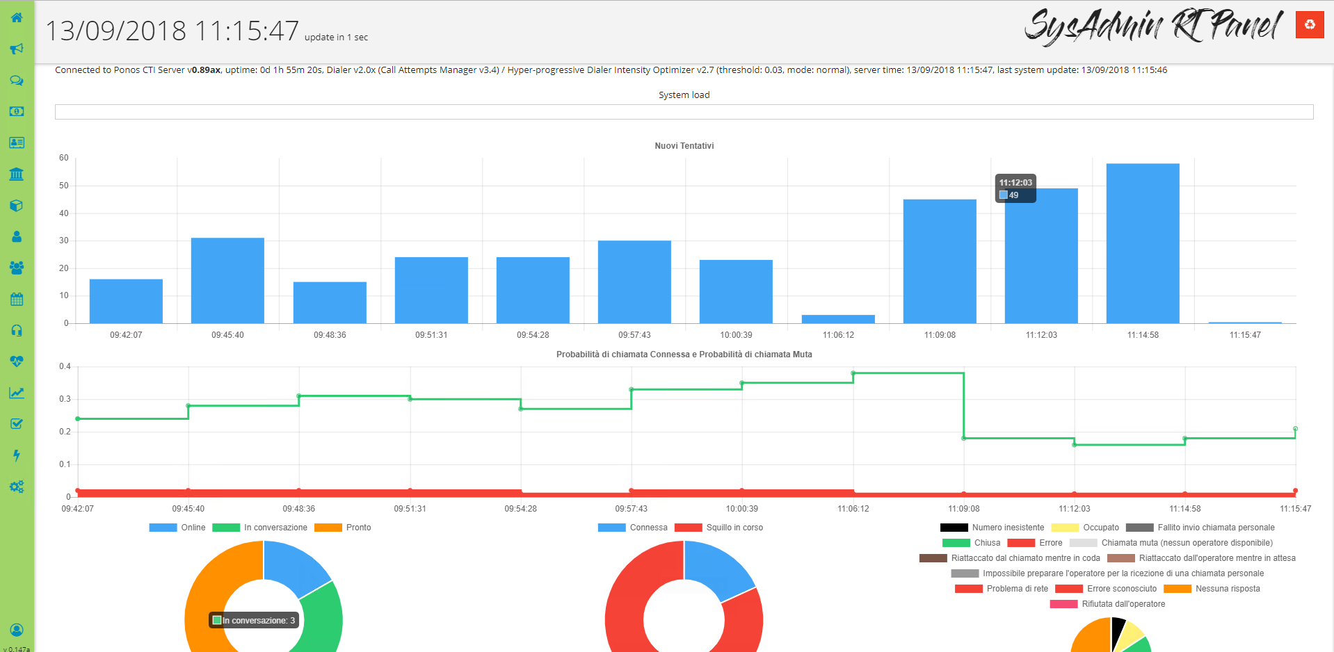This screenshot has width=1334, height=652.
Task: Toggle the In conversazione legend entry
Action: (260, 528)
